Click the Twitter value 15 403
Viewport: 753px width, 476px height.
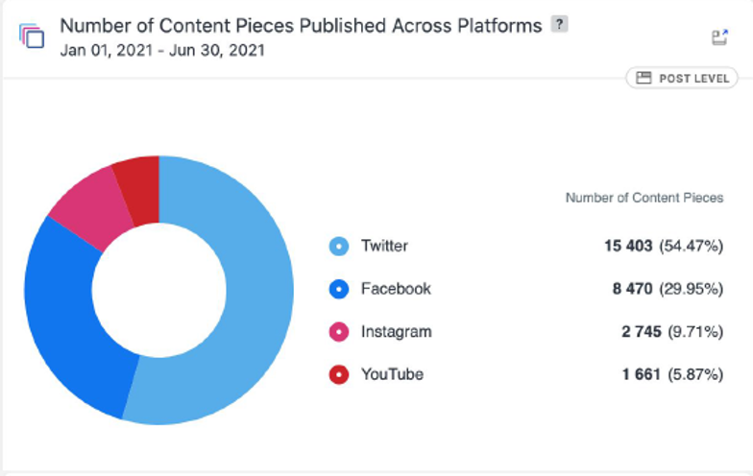pos(628,246)
